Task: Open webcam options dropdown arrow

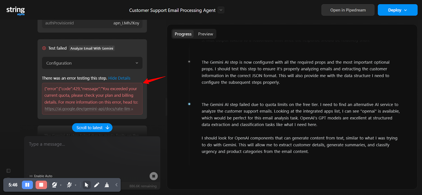Action: pos(61,185)
